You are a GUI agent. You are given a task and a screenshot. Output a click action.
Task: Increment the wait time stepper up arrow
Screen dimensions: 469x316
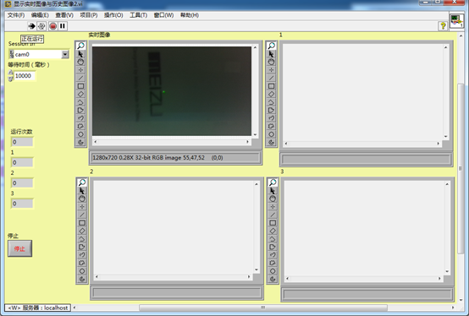(x=11, y=73)
